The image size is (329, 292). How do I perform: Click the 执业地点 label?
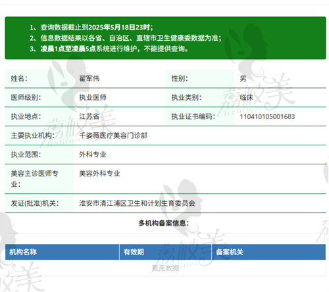[x=26, y=116]
